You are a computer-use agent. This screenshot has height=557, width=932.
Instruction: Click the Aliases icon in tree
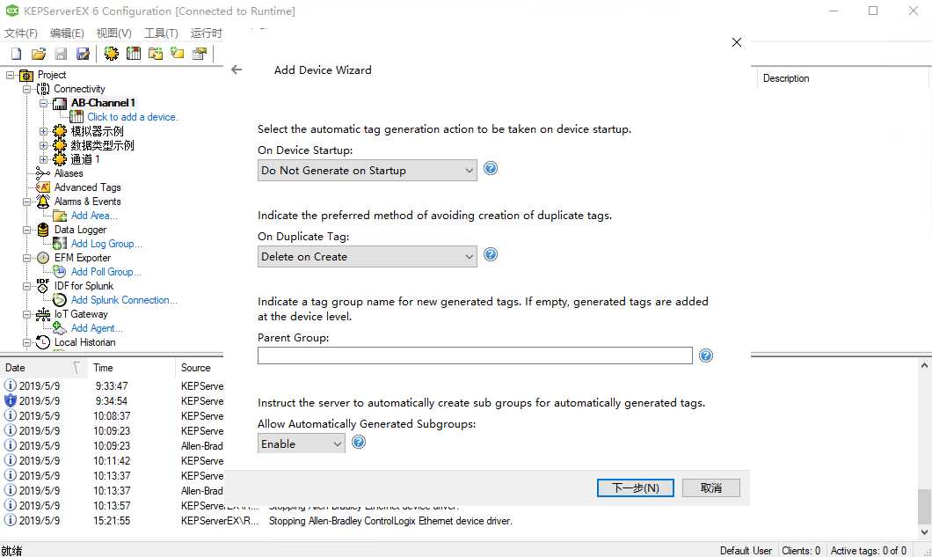pyautogui.click(x=43, y=173)
